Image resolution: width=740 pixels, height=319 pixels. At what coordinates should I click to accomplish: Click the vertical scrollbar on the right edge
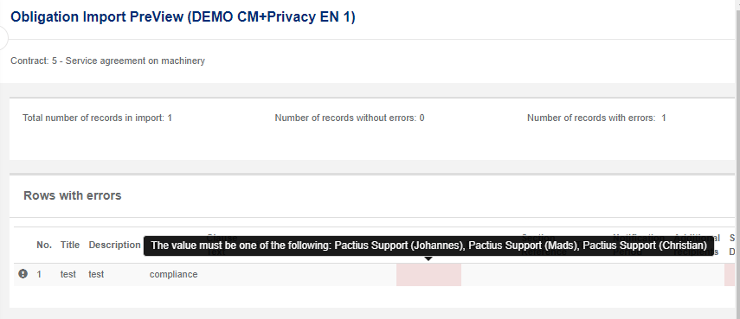pos(737,159)
